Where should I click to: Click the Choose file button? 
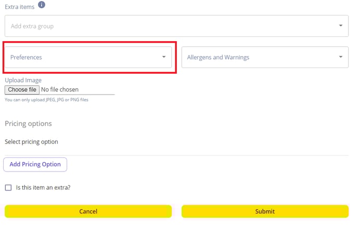coord(22,89)
